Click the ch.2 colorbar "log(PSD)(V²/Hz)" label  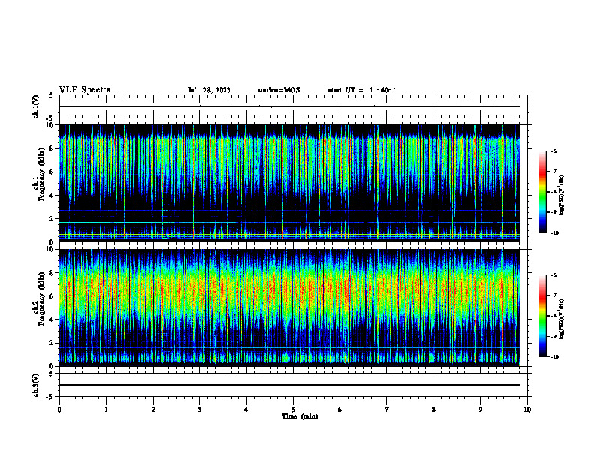click(562, 319)
